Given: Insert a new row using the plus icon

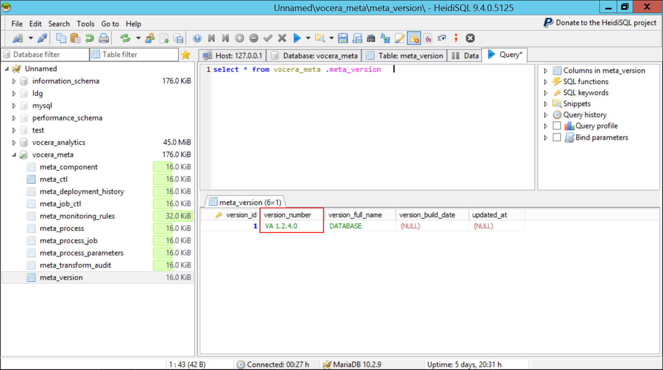Looking at the screenshot, I should coord(239,38).
